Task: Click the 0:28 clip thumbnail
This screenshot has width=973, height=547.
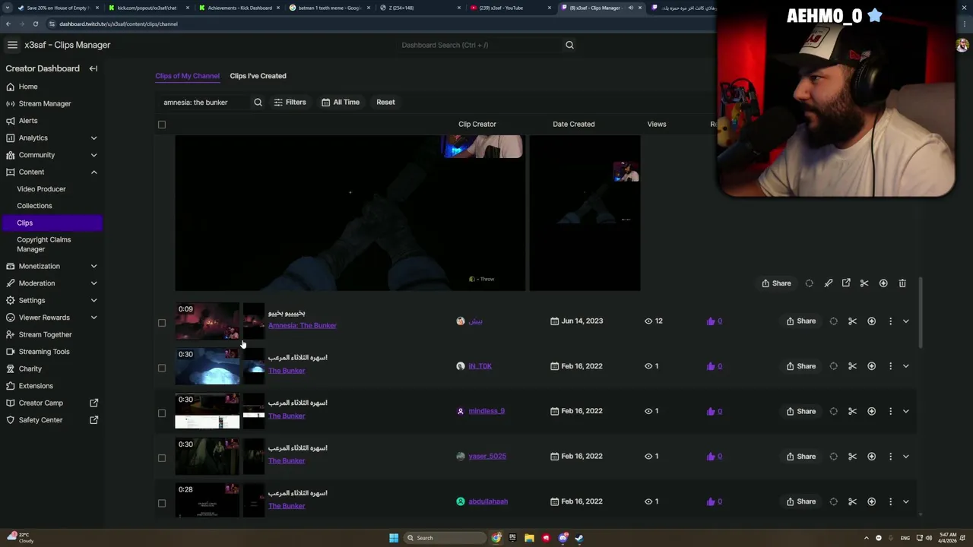Action: [x=207, y=501]
